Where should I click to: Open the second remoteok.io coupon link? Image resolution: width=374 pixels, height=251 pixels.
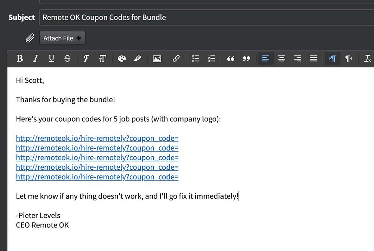97,148
